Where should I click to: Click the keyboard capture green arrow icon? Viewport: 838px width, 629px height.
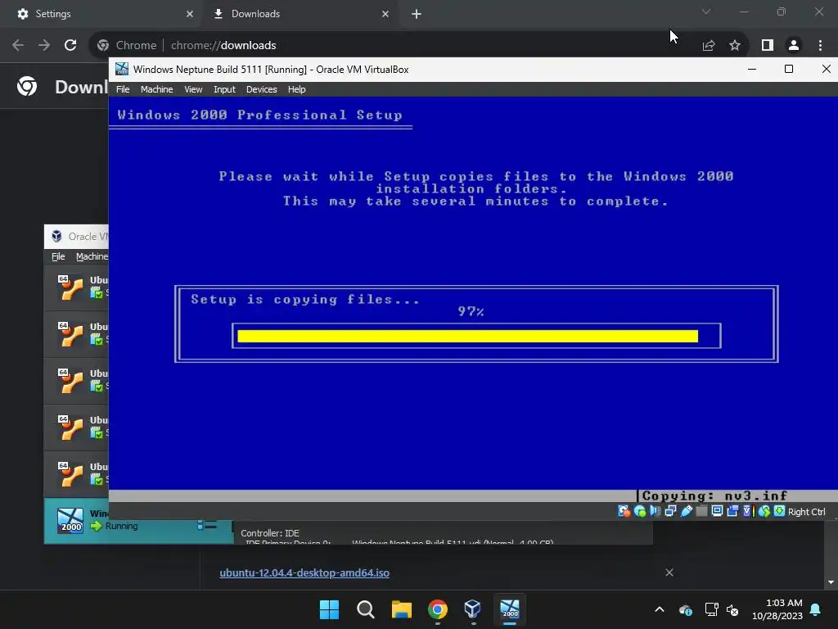click(x=780, y=511)
